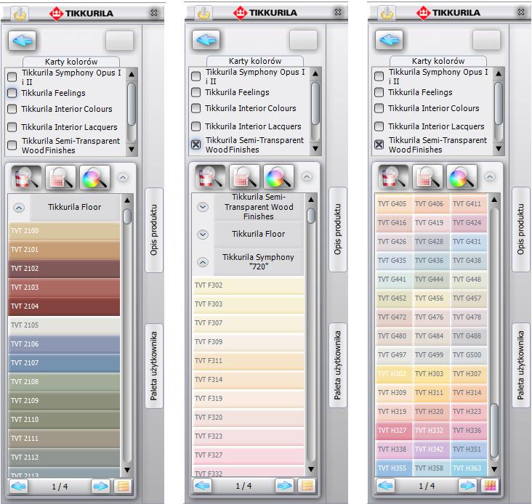Open color wheel search in right panel
Viewport: 532px width, 504px height.
click(x=462, y=176)
